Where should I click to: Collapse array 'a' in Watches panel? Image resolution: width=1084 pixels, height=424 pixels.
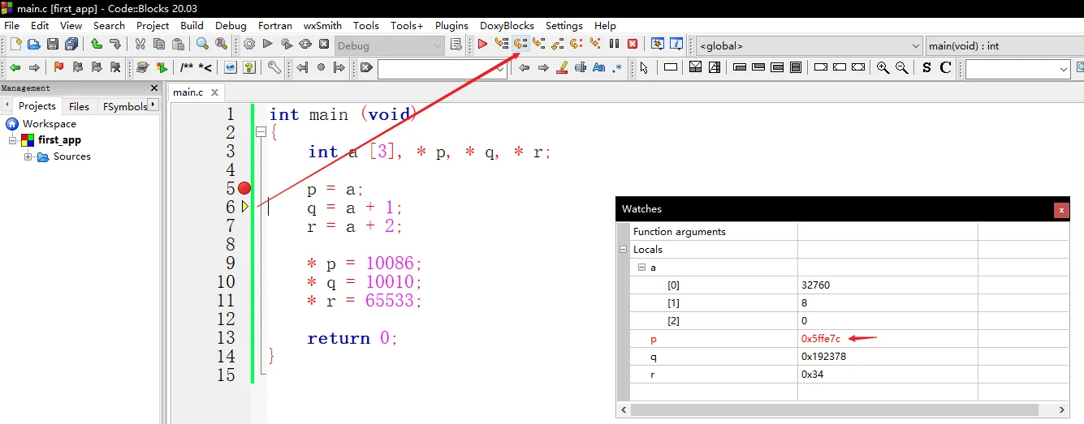pos(641,268)
